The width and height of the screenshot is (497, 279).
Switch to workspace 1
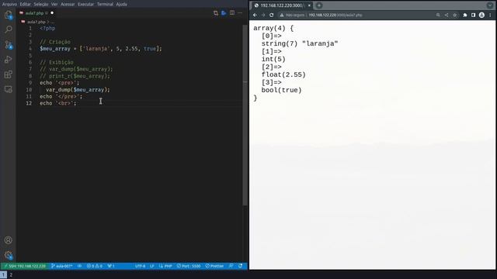(3, 275)
